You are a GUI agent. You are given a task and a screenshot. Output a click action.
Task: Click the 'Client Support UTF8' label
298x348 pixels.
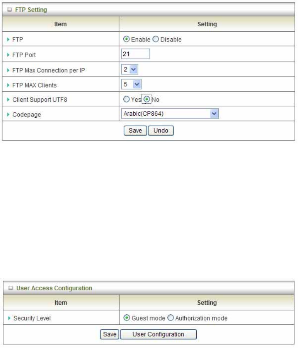(x=40, y=100)
